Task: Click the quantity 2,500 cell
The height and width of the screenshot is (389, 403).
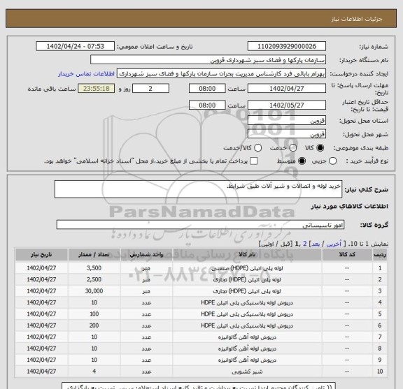Action: coord(94,279)
